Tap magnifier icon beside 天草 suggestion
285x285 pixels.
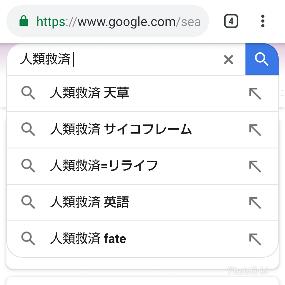(x=28, y=94)
